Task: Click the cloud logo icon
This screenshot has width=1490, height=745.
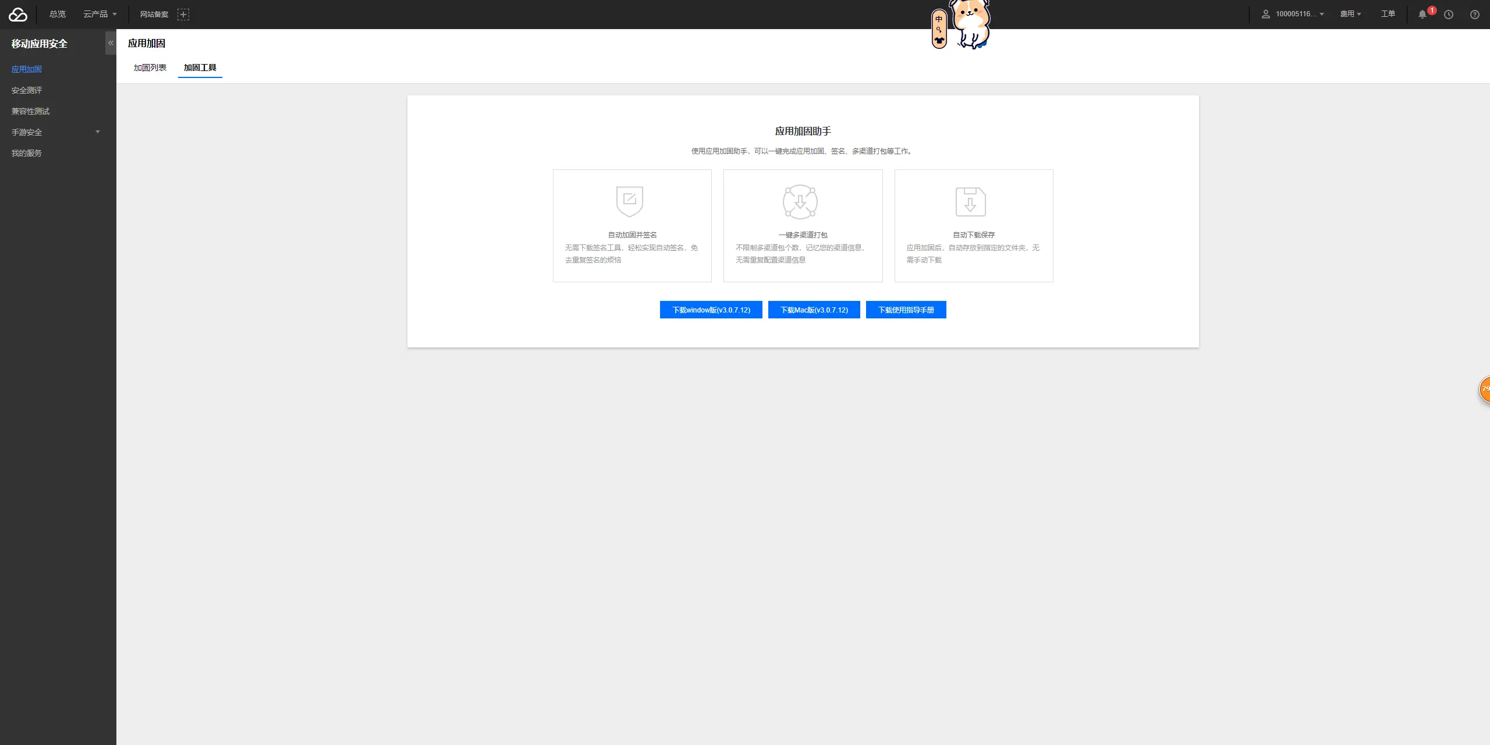Action: pyautogui.click(x=18, y=15)
